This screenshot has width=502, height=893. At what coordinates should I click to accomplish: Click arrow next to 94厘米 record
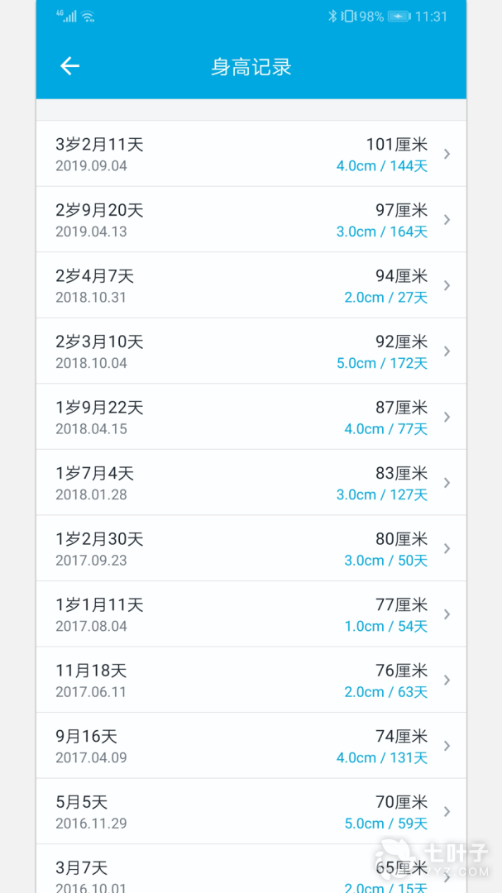447,285
